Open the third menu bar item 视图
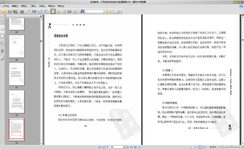244x149 pixels. point(24,6)
